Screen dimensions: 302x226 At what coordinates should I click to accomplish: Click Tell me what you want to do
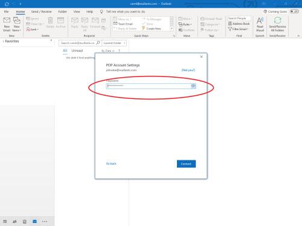126,11
